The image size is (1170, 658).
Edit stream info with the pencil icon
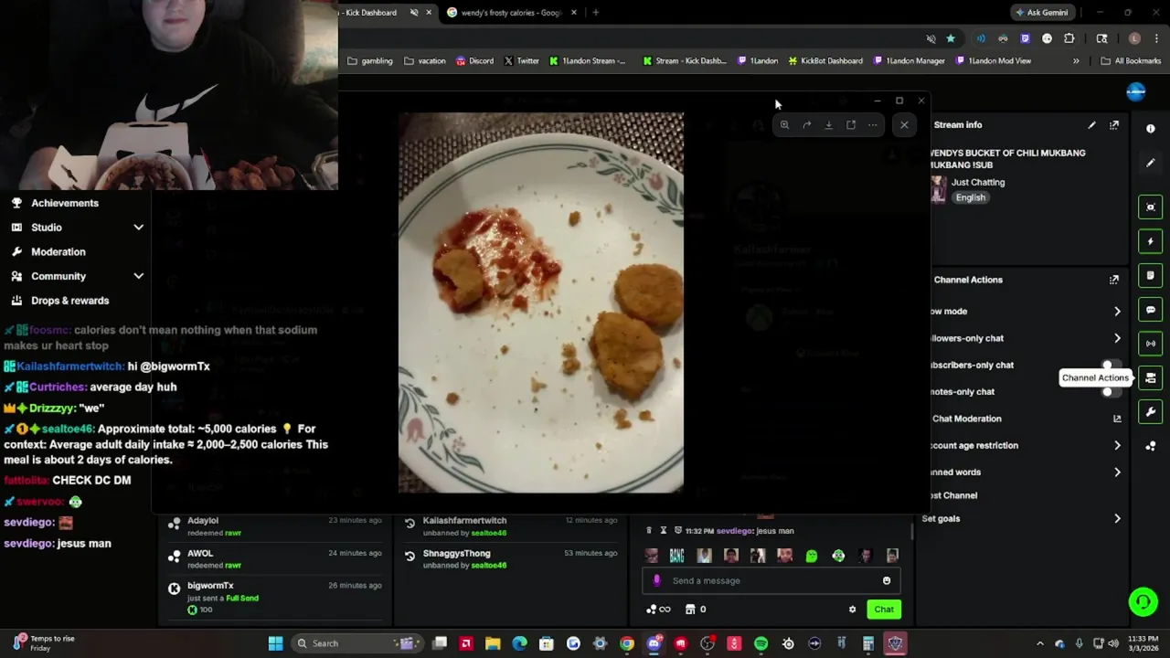pyautogui.click(x=1091, y=125)
